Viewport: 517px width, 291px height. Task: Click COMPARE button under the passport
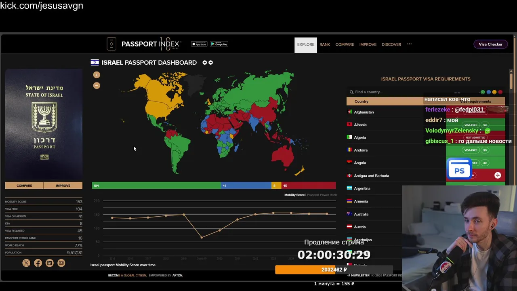coord(24,186)
